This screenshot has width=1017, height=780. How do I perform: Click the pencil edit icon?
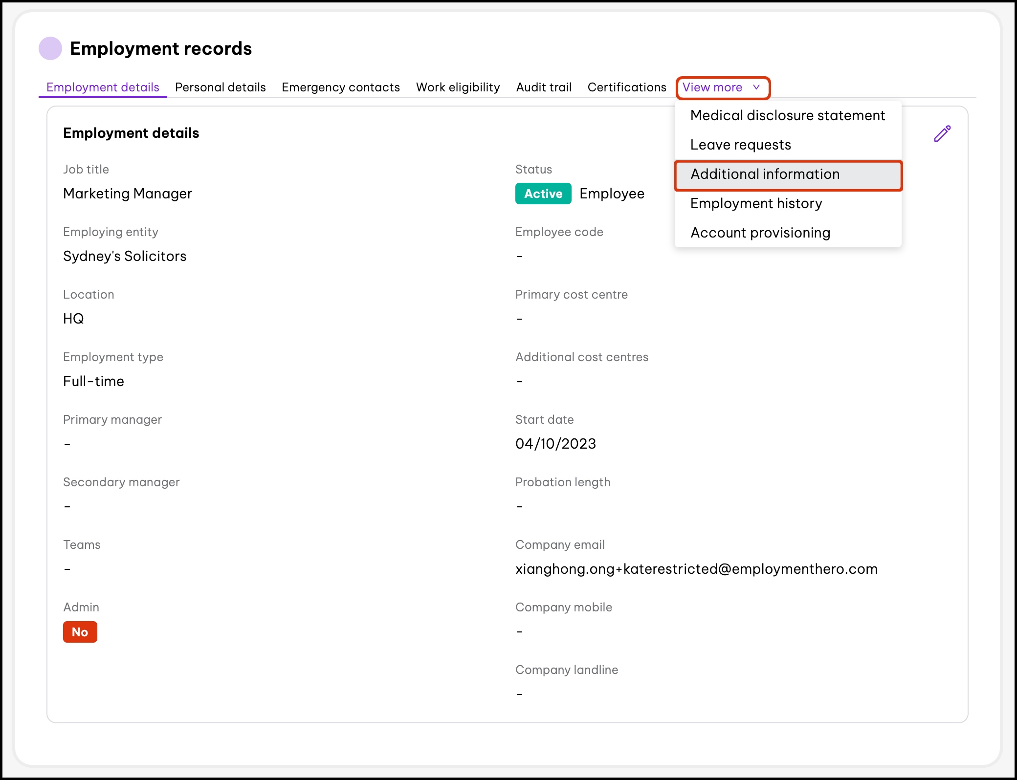click(x=942, y=133)
